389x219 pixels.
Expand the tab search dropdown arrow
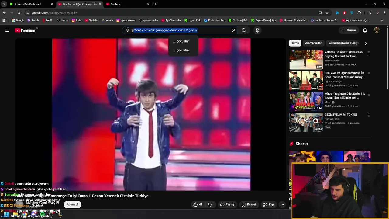(4, 4)
